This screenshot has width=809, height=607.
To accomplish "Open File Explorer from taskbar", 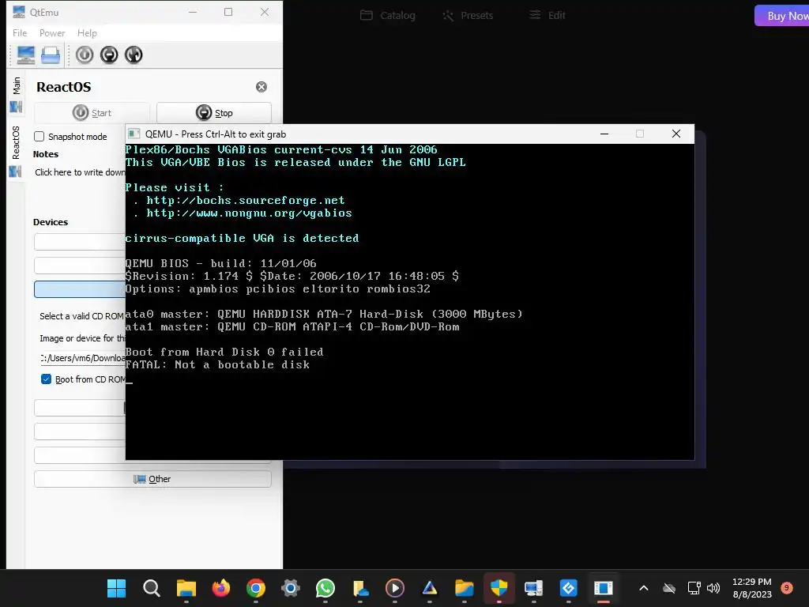I will pos(186,588).
